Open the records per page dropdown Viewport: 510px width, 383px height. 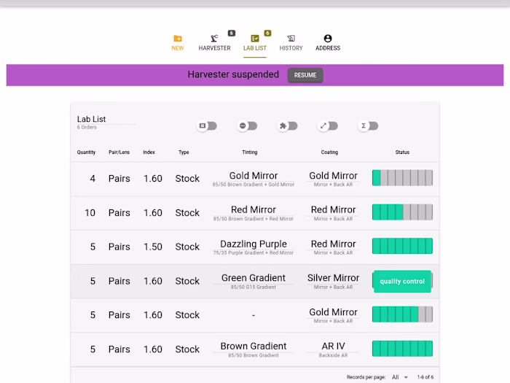(x=400, y=377)
